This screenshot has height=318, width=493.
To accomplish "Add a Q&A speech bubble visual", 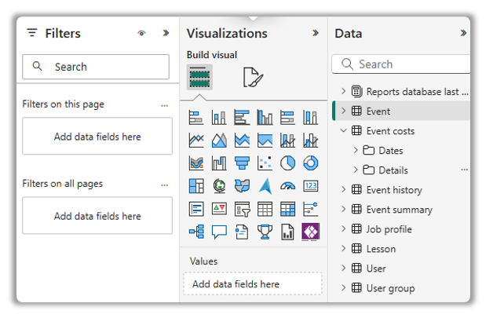I will 219,232.
